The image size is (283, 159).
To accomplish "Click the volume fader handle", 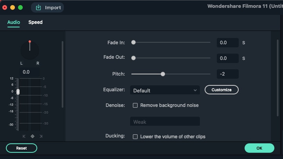I will click(18, 91).
